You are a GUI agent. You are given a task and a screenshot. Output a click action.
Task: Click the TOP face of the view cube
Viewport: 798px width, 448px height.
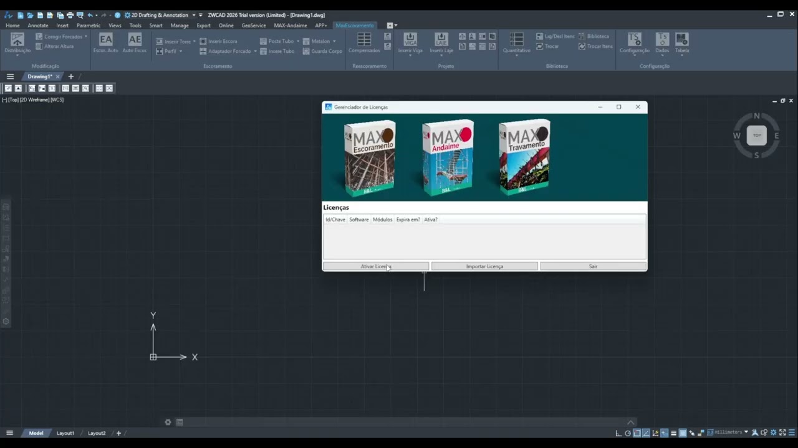tap(757, 135)
